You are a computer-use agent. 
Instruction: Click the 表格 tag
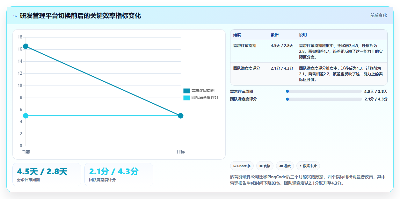click(x=265, y=166)
